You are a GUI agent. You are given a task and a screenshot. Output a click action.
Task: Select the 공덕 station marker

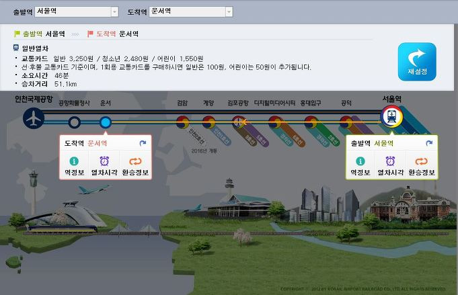[346, 122]
